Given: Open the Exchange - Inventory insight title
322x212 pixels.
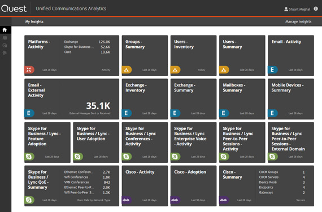Looking at the screenshot, I should [x=136, y=87].
